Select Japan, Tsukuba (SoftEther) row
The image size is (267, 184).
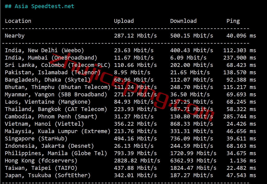(x=130, y=175)
